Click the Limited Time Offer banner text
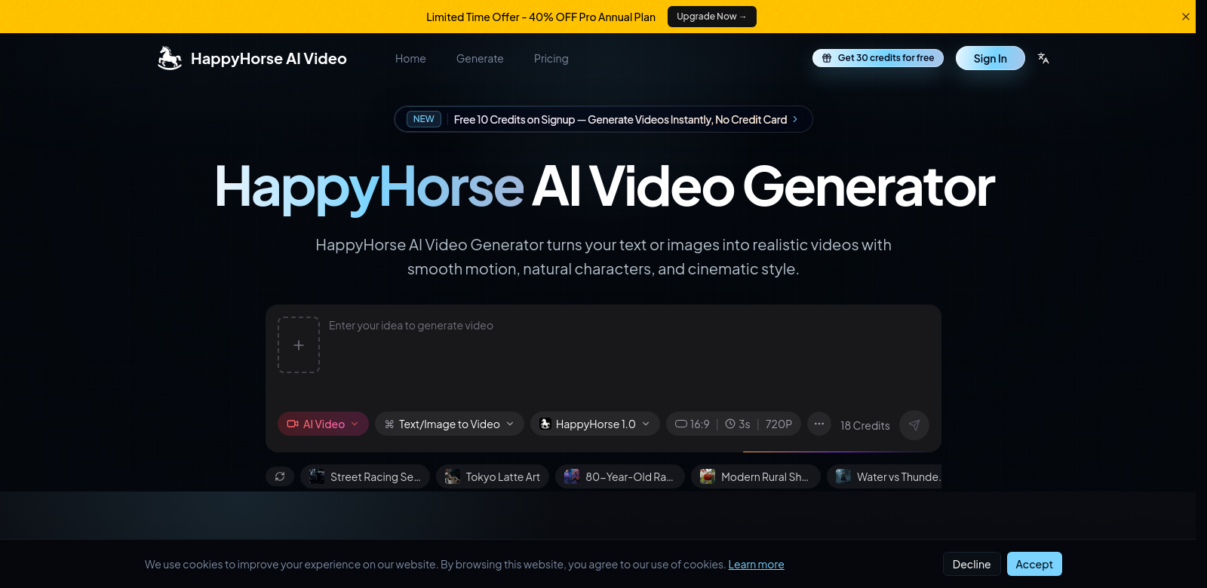Image resolution: width=1207 pixels, height=588 pixels. click(x=541, y=17)
